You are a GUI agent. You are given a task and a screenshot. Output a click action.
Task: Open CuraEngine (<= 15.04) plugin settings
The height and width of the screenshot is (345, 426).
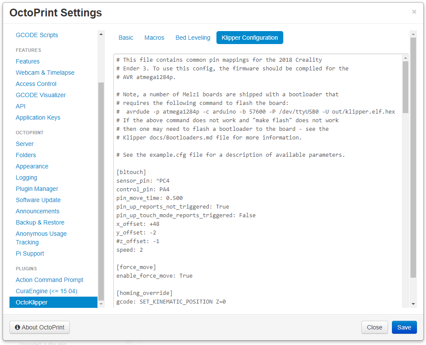point(46,291)
